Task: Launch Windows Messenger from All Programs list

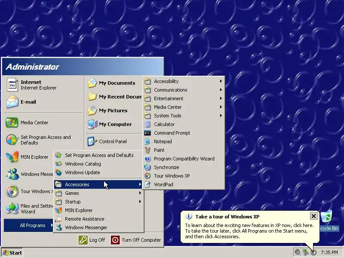Action: click(x=98, y=227)
